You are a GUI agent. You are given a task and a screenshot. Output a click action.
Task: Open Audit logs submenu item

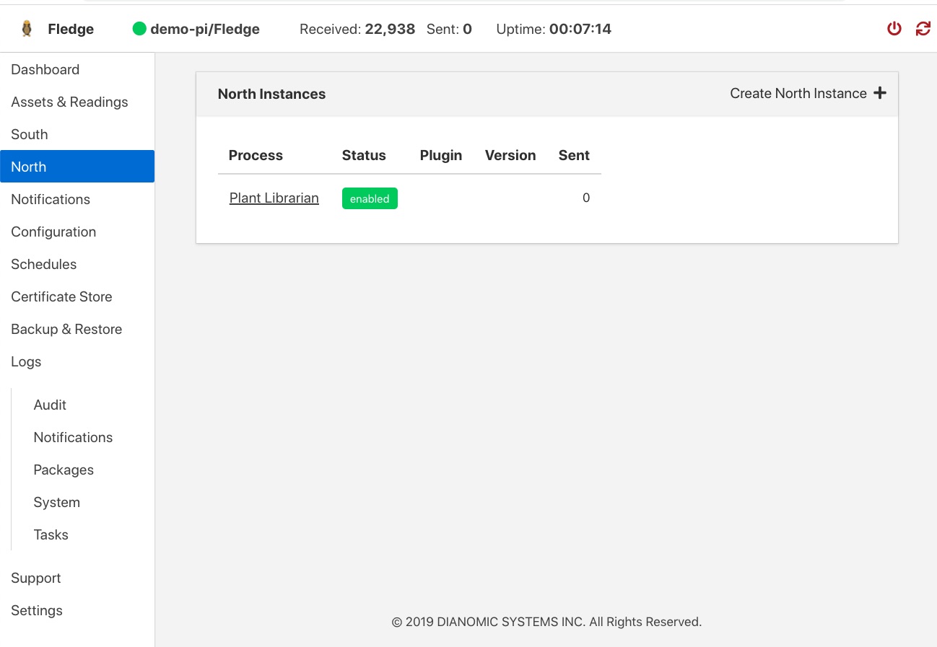coord(50,405)
